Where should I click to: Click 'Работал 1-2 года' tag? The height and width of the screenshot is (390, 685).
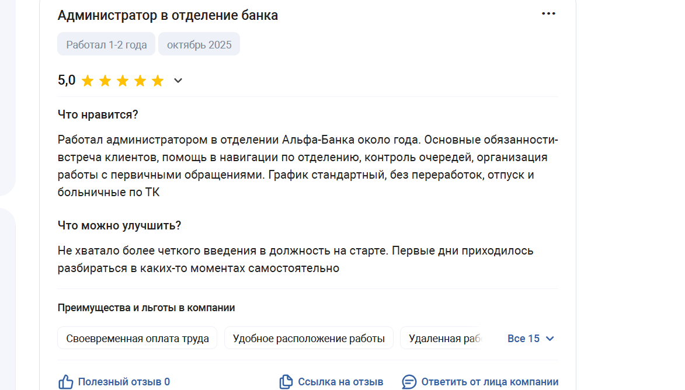tap(106, 44)
